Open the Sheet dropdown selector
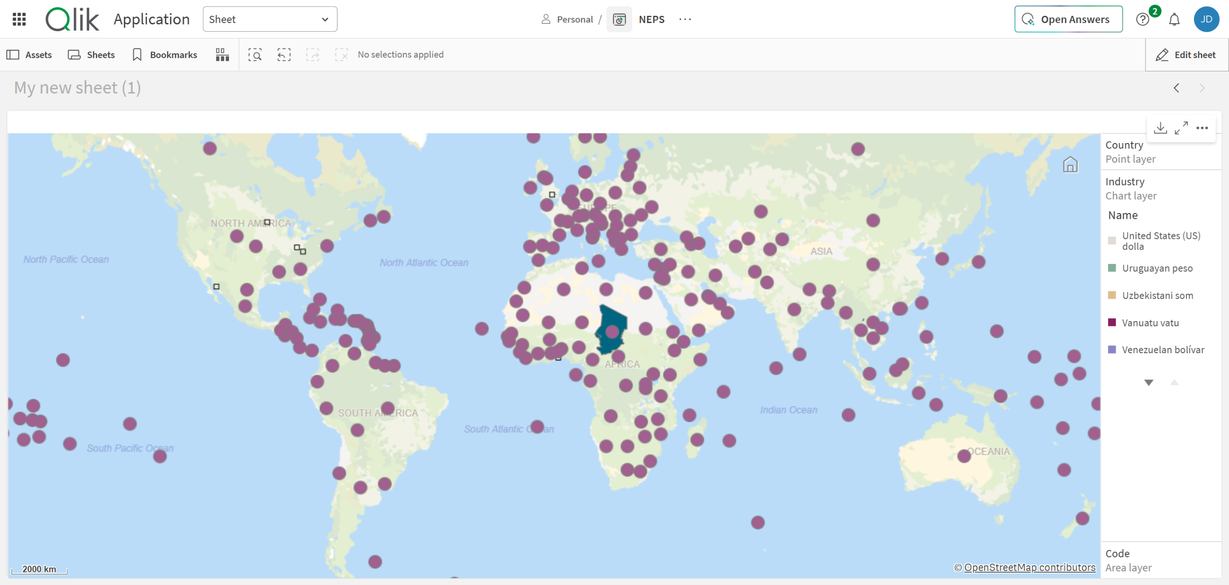 point(270,19)
